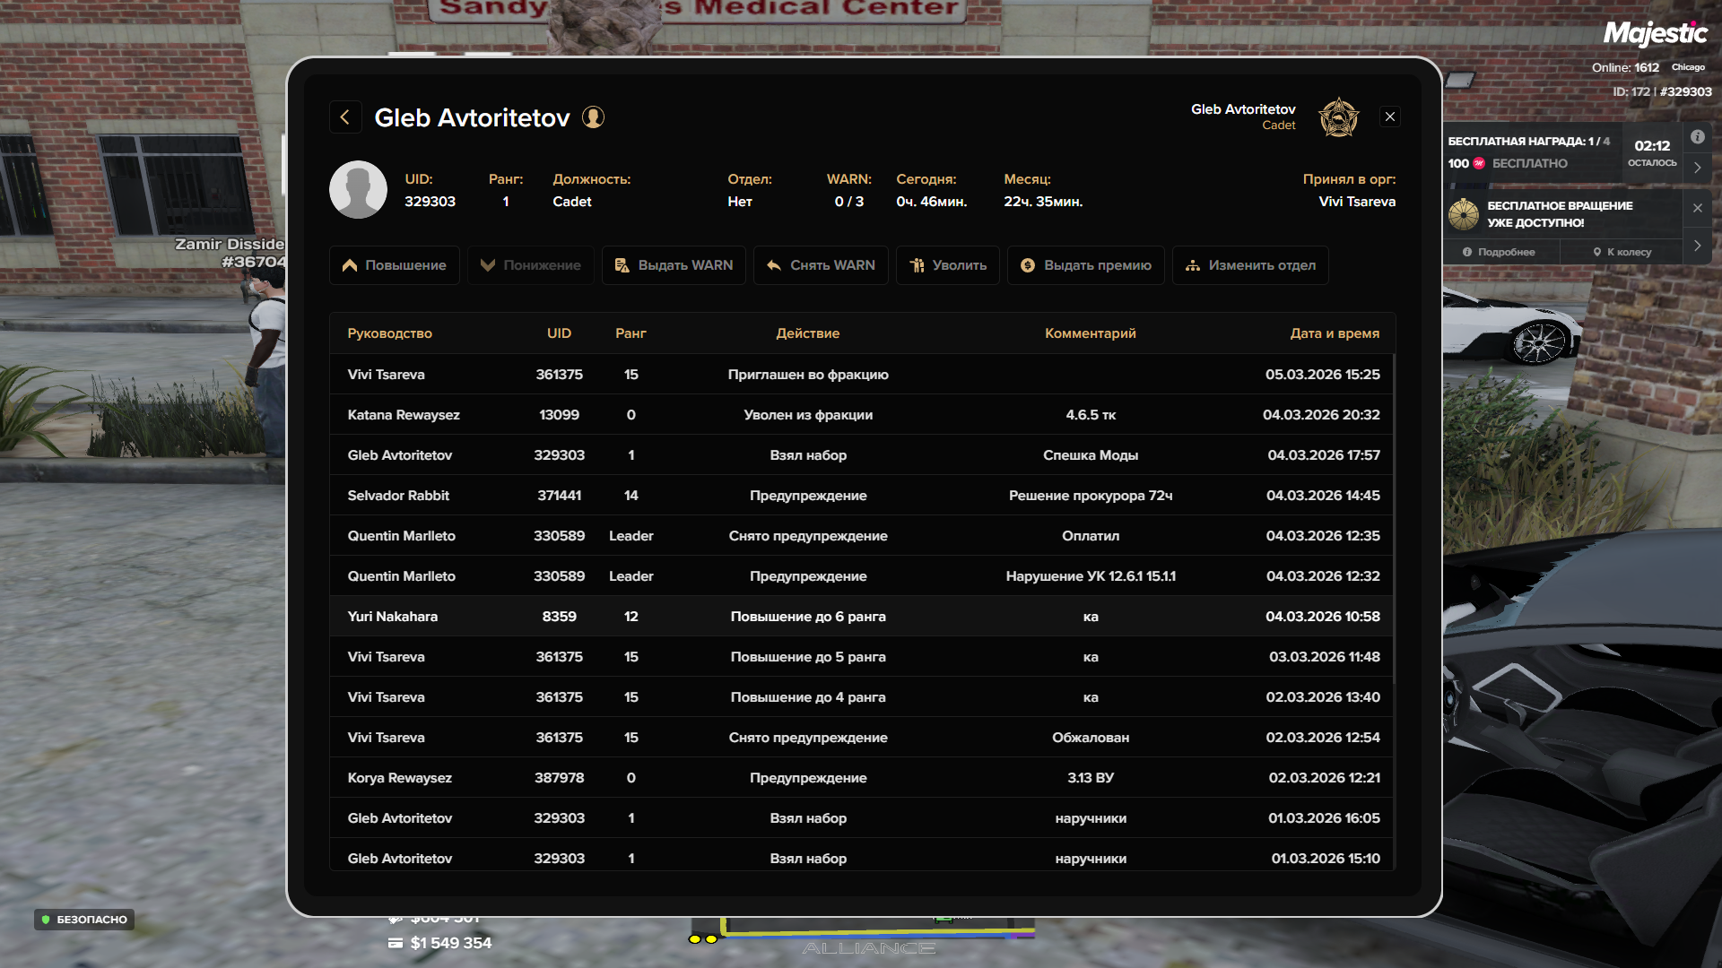Click the faction star emblem icon

[x=1338, y=117]
